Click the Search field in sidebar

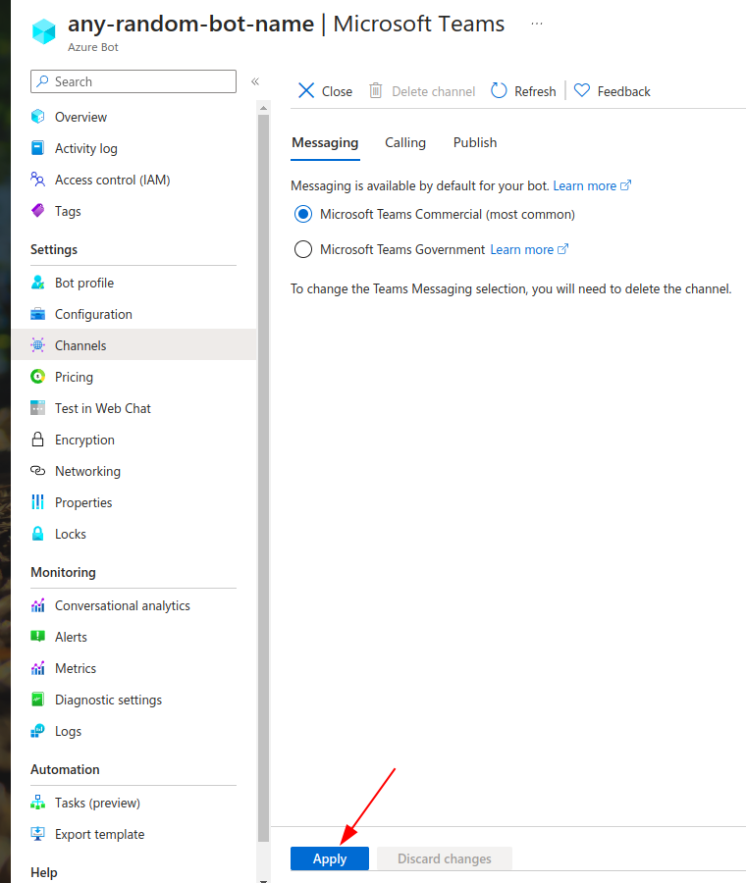(133, 81)
